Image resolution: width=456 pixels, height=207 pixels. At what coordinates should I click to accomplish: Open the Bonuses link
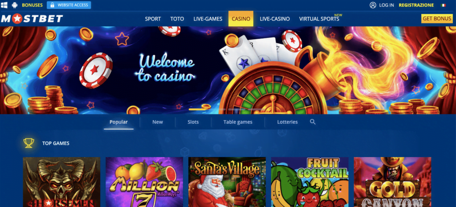pyautogui.click(x=32, y=5)
